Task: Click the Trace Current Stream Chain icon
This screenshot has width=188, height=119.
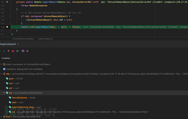Action: [x=28, y=51]
